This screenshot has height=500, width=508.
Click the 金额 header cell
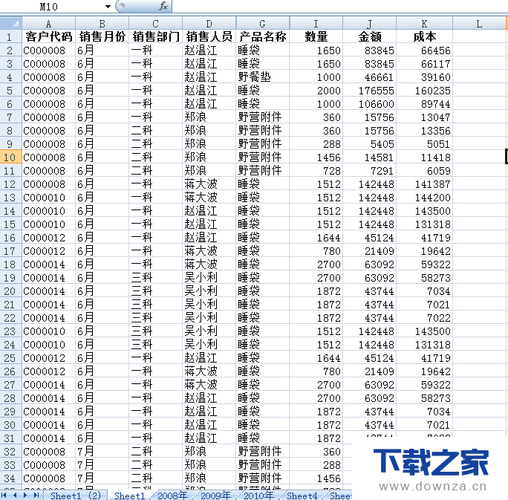click(369, 36)
